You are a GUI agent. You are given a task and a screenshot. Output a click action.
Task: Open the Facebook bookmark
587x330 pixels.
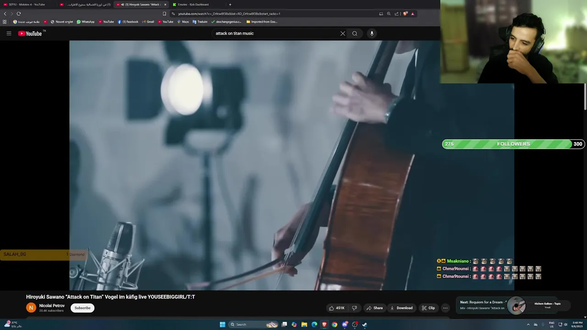pos(128,22)
